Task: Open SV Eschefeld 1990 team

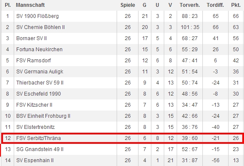Action: pos(39,94)
